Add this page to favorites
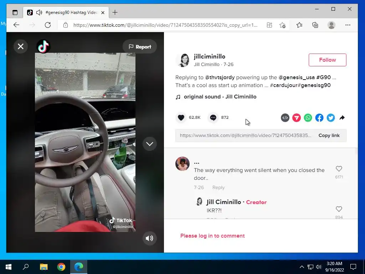Screen dimensions: 365x274 (x=282, y=25)
